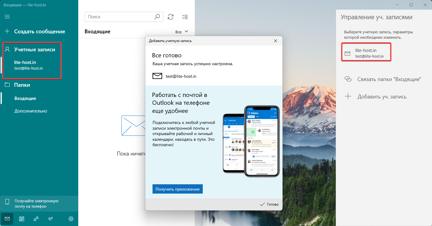Click Добавить уч. запись option
This screenshot has width=432, height=226.
[x=383, y=97]
